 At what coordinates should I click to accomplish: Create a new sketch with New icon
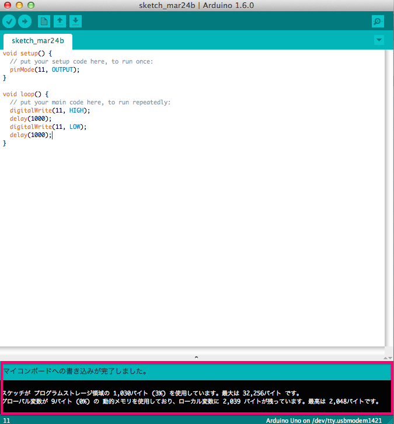point(44,22)
